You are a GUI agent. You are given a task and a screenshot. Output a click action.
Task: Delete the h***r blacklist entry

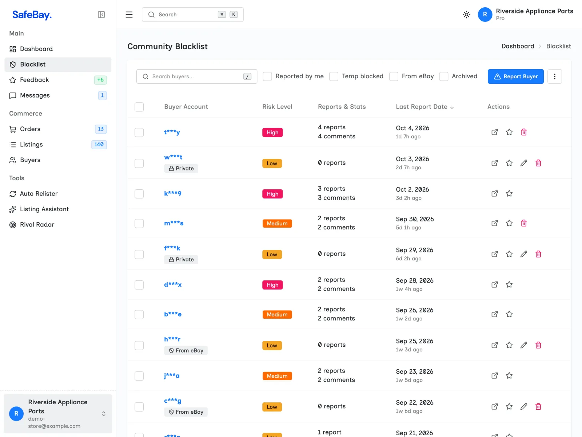pos(538,345)
